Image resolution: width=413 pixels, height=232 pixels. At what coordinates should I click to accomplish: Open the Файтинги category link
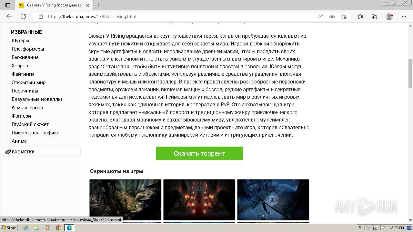pos(23,74)
